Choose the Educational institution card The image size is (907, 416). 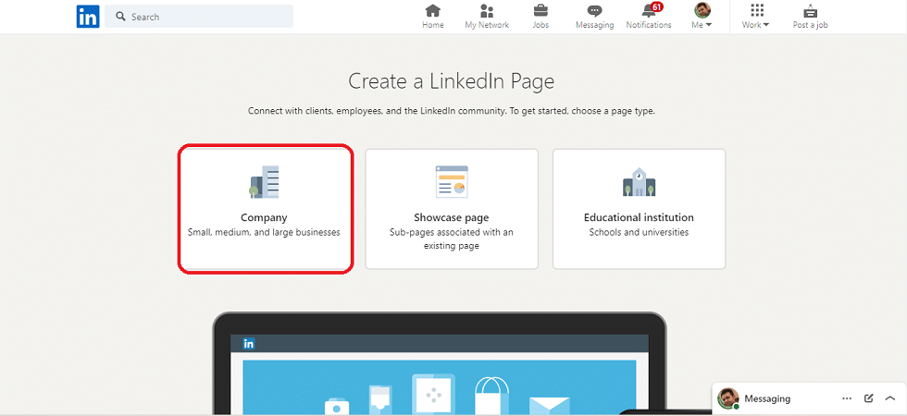coord(640,209)
